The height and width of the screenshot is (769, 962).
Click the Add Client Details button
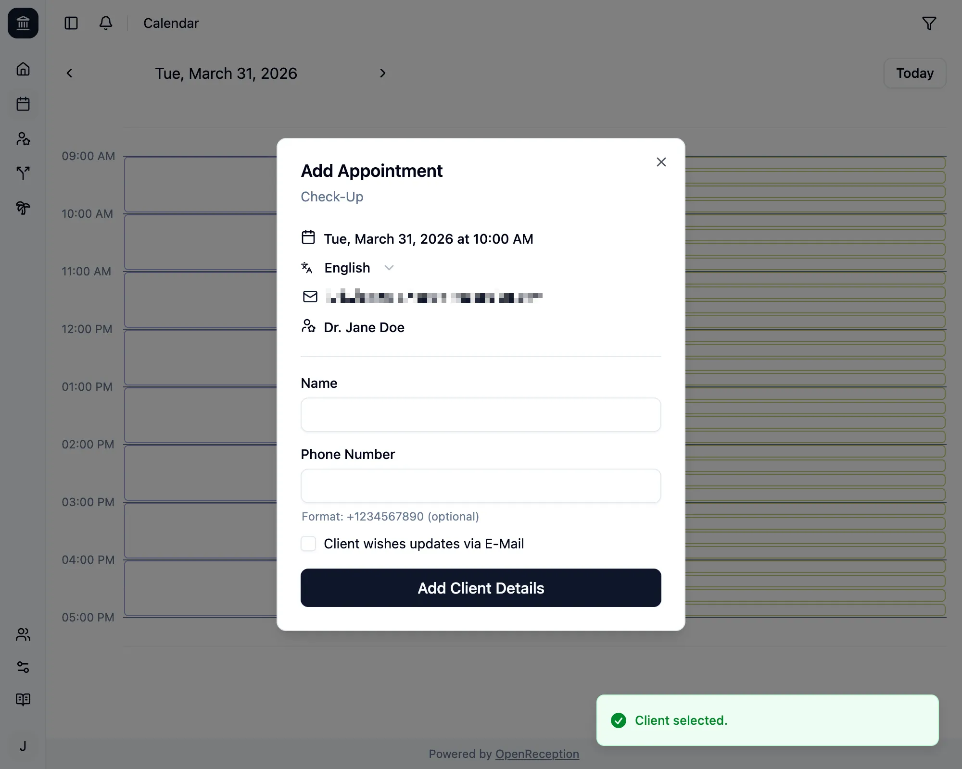(481, 588)
